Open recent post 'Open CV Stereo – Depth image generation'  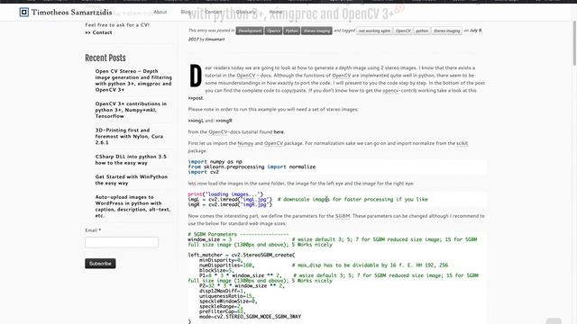[133, 80]
